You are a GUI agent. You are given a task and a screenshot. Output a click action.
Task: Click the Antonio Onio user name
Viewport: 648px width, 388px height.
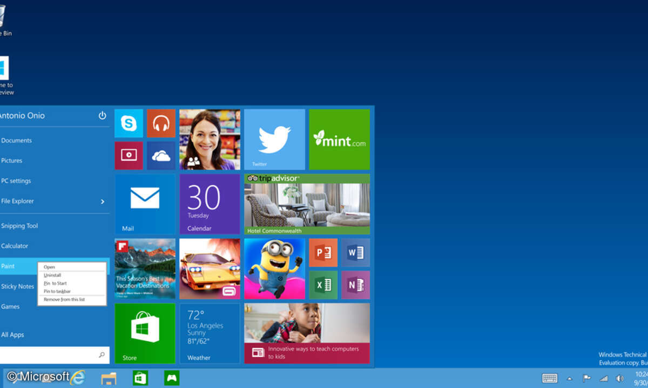[22, 115]
